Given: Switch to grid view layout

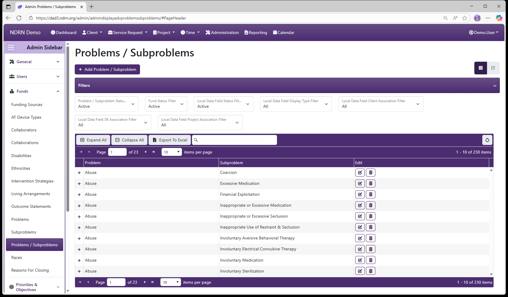Looking at the screenshot, I should pyautogui.click(x=481, y=68).
